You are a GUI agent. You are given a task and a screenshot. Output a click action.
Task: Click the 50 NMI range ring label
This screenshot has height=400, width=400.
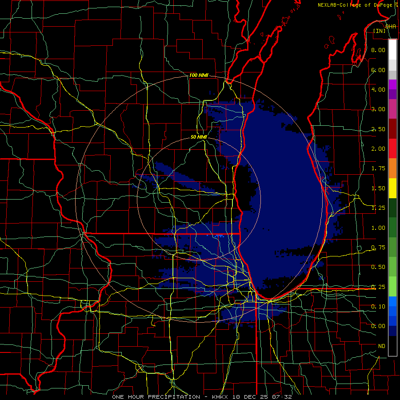[199, 137]
